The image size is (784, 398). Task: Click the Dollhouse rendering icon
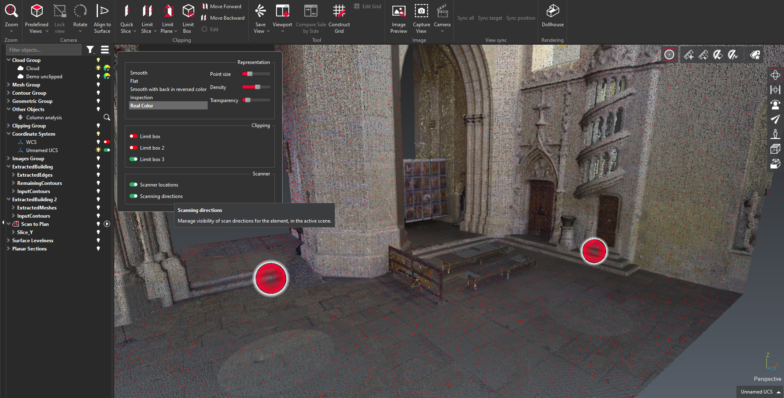(x=553, y=11)
